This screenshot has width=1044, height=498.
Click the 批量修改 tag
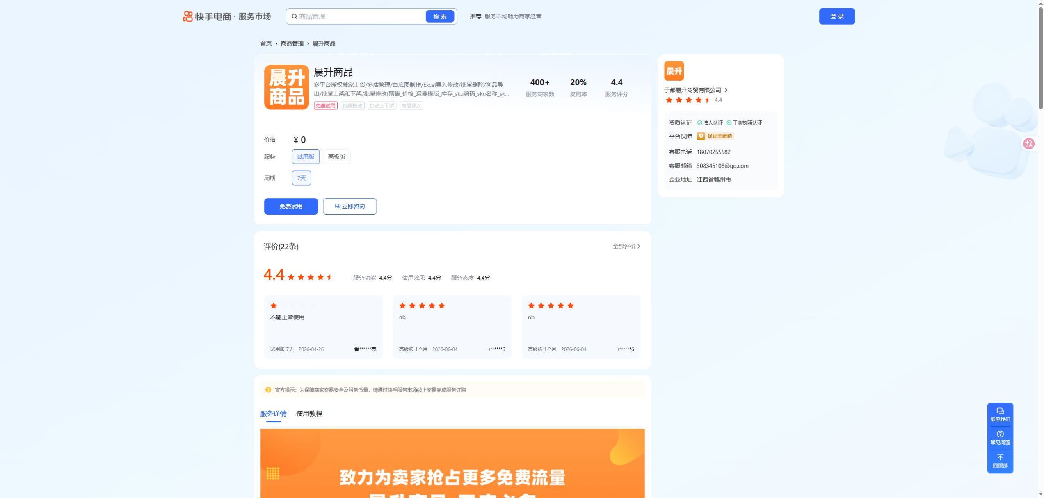click(352, 106)
